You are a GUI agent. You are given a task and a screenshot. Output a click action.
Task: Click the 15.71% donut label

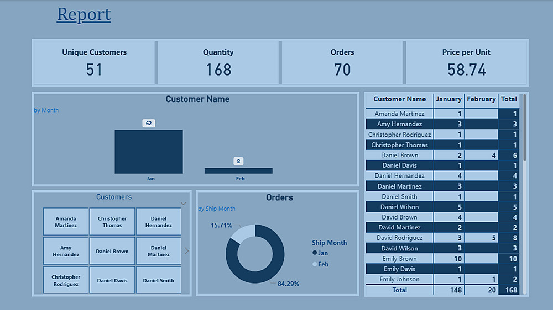coord(222,225)
